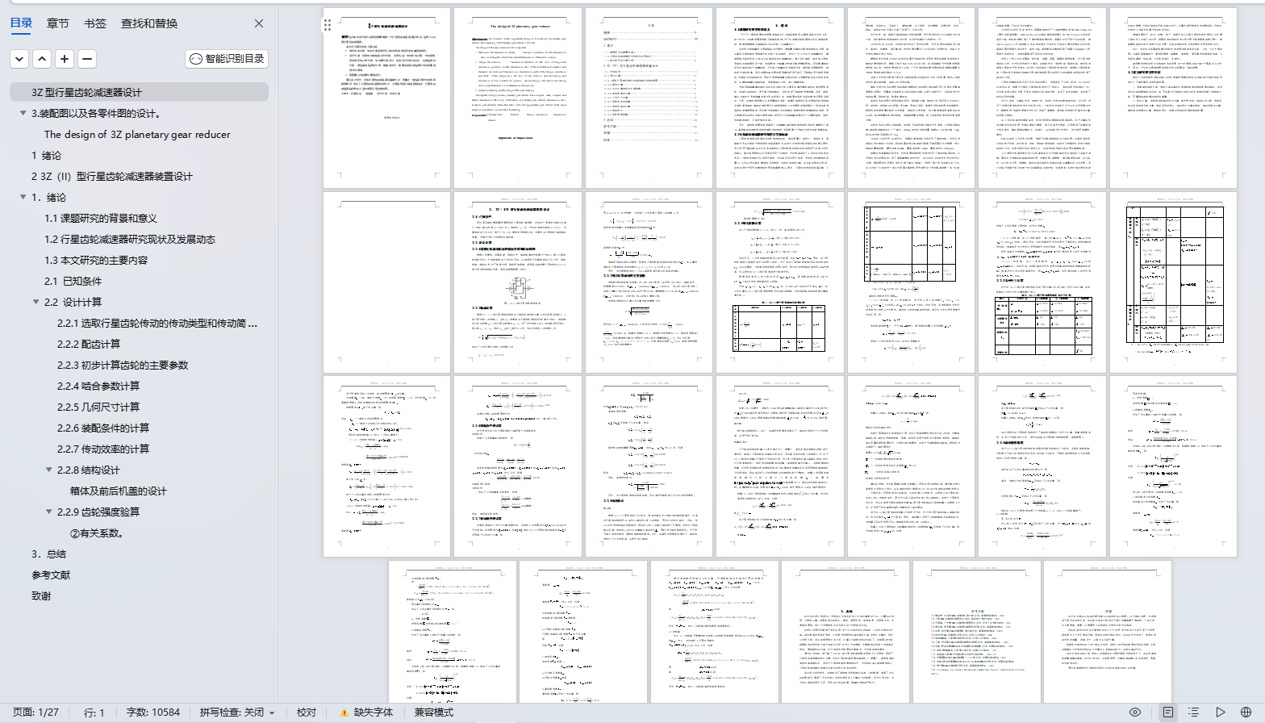Click the plus button to promote heading level

(x=65, y=58)
